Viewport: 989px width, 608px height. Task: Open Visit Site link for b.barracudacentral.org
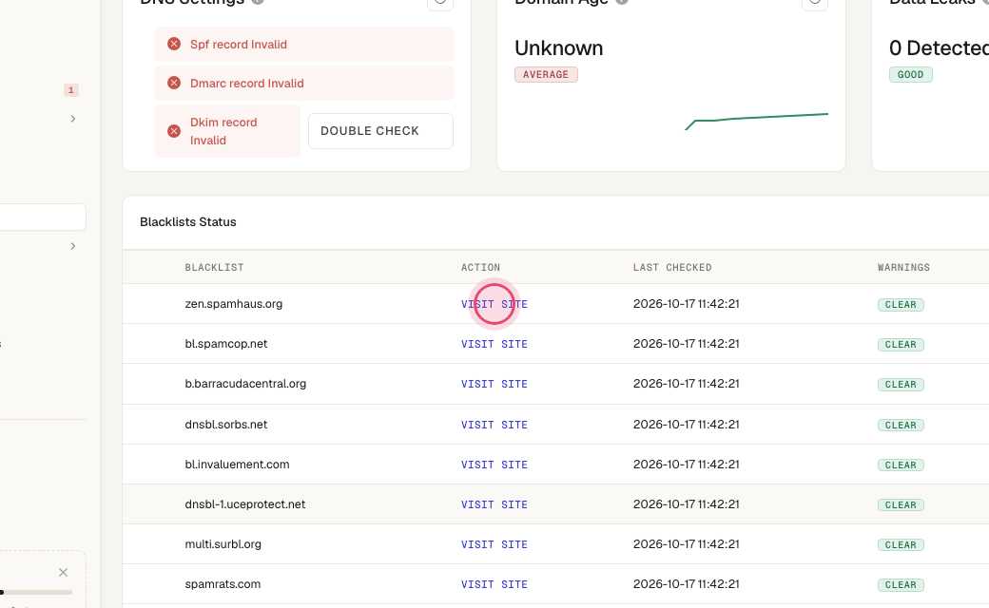pos(494,385)
